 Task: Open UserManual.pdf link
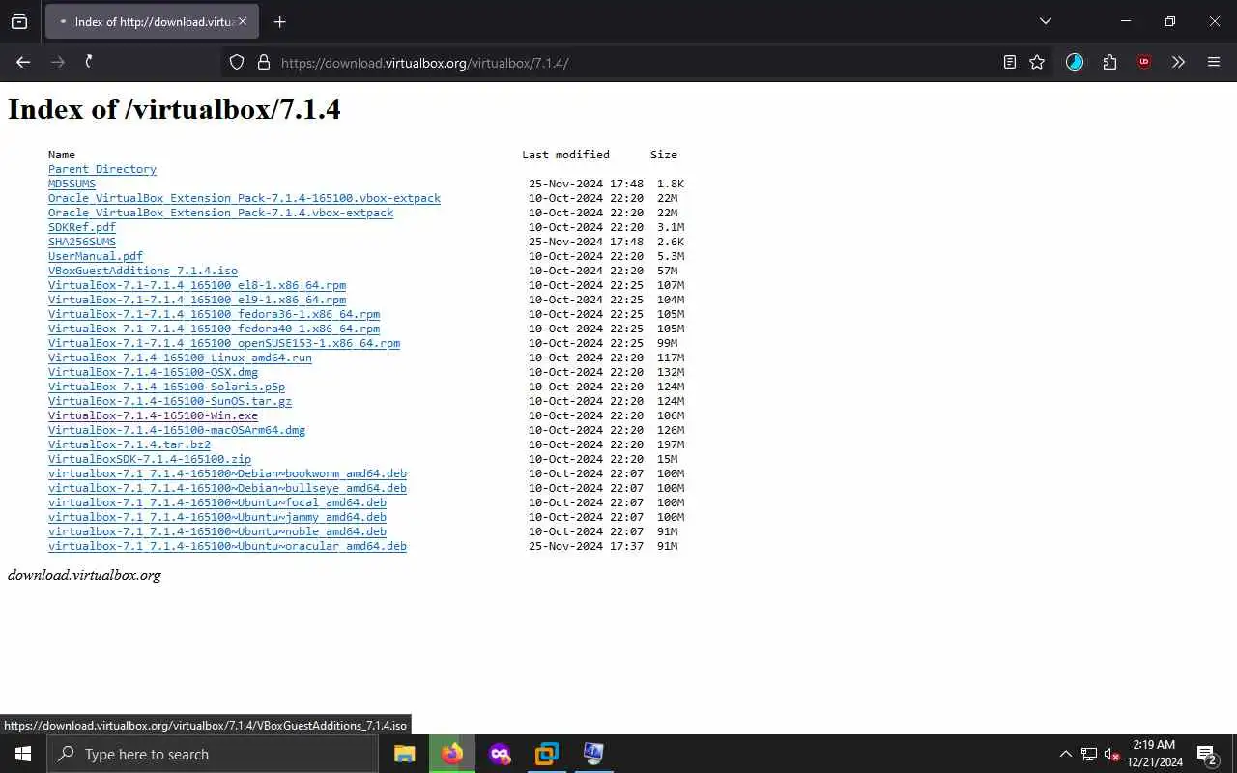96,256
